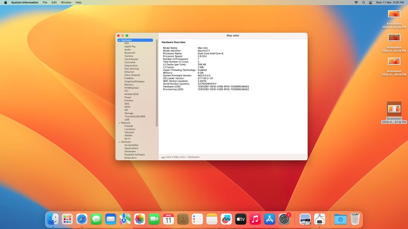Open the Trash in the Dock
The width and height of the screenshot is (408, 229).
(355, 219)
